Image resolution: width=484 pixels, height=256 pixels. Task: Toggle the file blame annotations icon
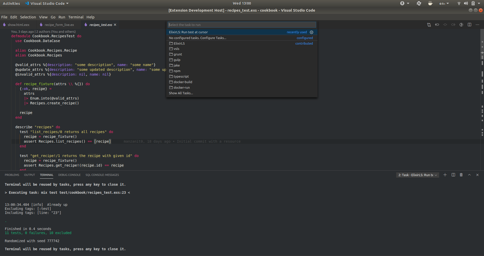pyautogui.click(x=461, y=25)
